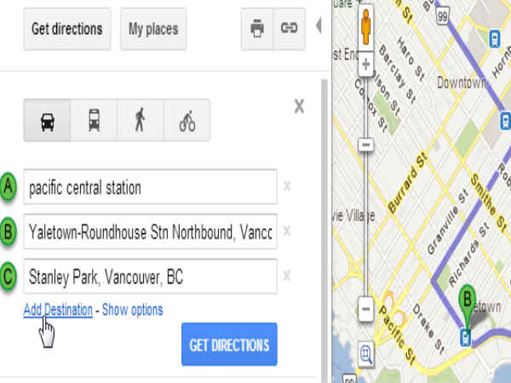Expand Show options link

pos(132,310)
